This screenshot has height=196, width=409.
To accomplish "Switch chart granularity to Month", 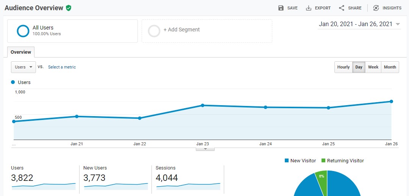I will (x=390, y=67).
